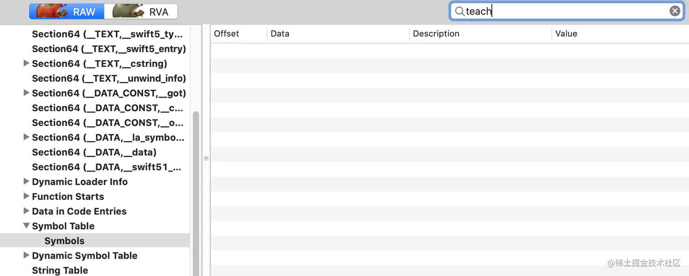Image resolution: width=689 pixels, height=276 pixels.
Task: Expand Dynamic Loader Info tree node
Action: (26, 182)
